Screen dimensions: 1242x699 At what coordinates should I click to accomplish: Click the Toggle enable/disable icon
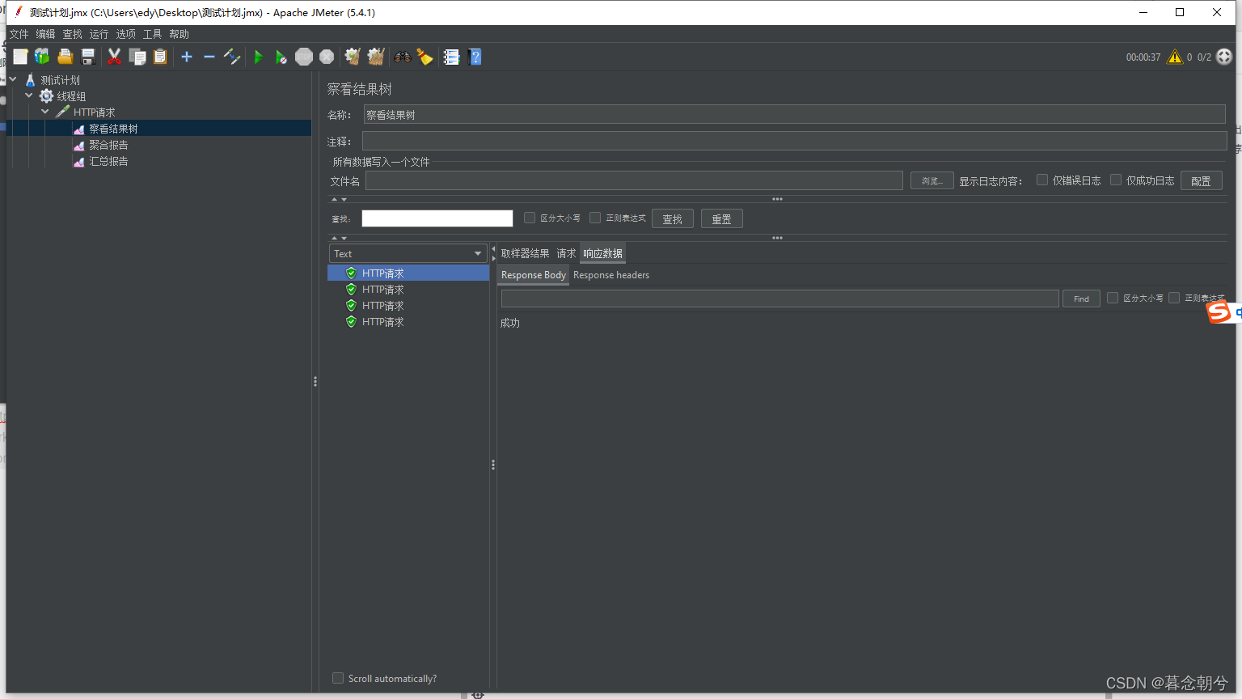[x=232, y=57]
